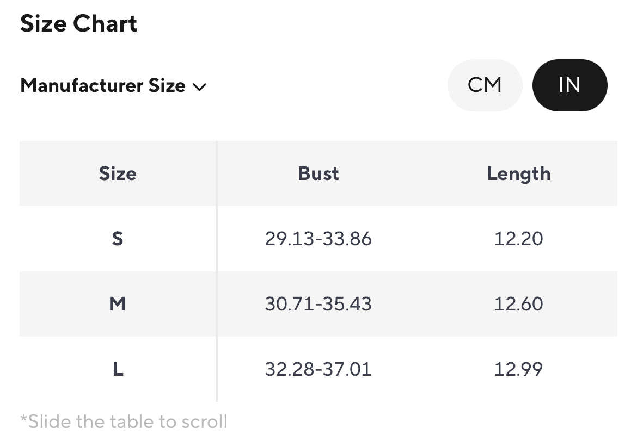
Task: Click the Manufacturer Size label text
Action: click(x=103, y=86)
